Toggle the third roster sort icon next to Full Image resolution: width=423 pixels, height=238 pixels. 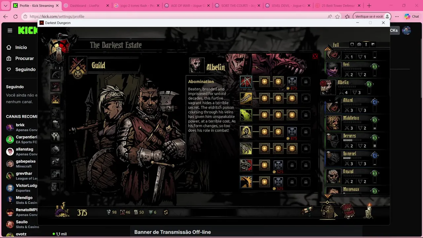366,44
